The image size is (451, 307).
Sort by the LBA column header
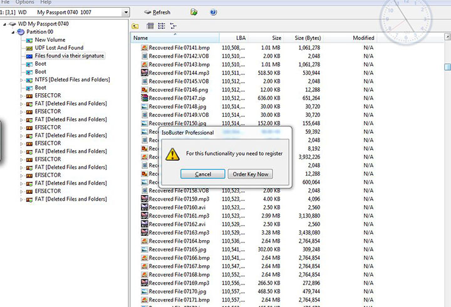pyautogui.click(x=234, y=38)
